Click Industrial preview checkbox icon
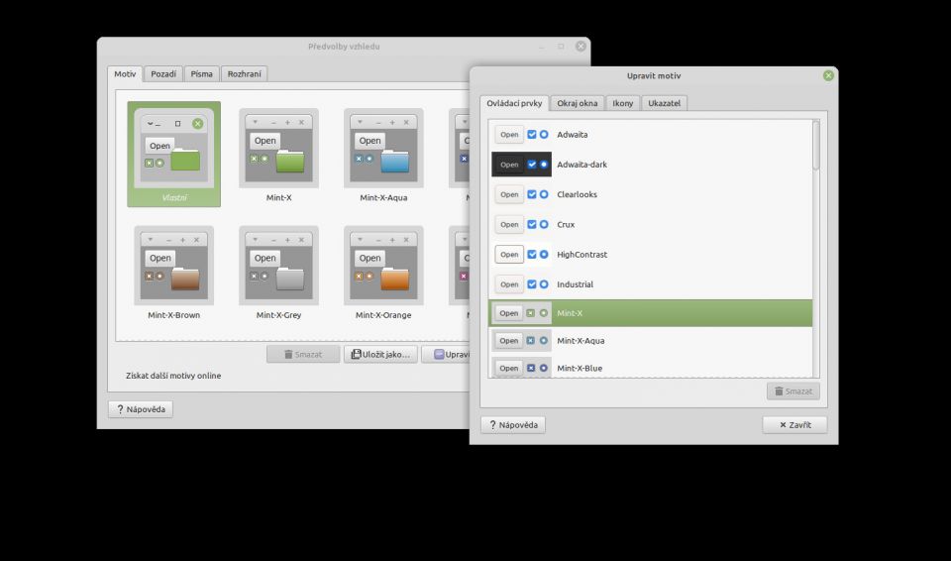Image resolution: width=951 pixels, height=561 pixels. click(x=532, y=284)
